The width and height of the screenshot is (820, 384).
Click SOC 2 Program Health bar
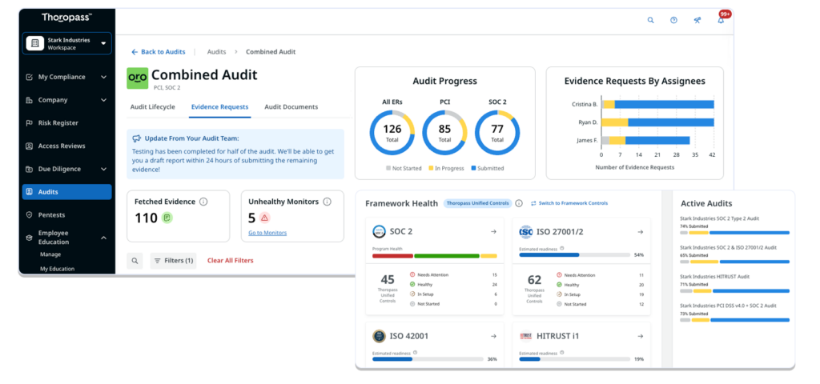(x=434, y=256)
